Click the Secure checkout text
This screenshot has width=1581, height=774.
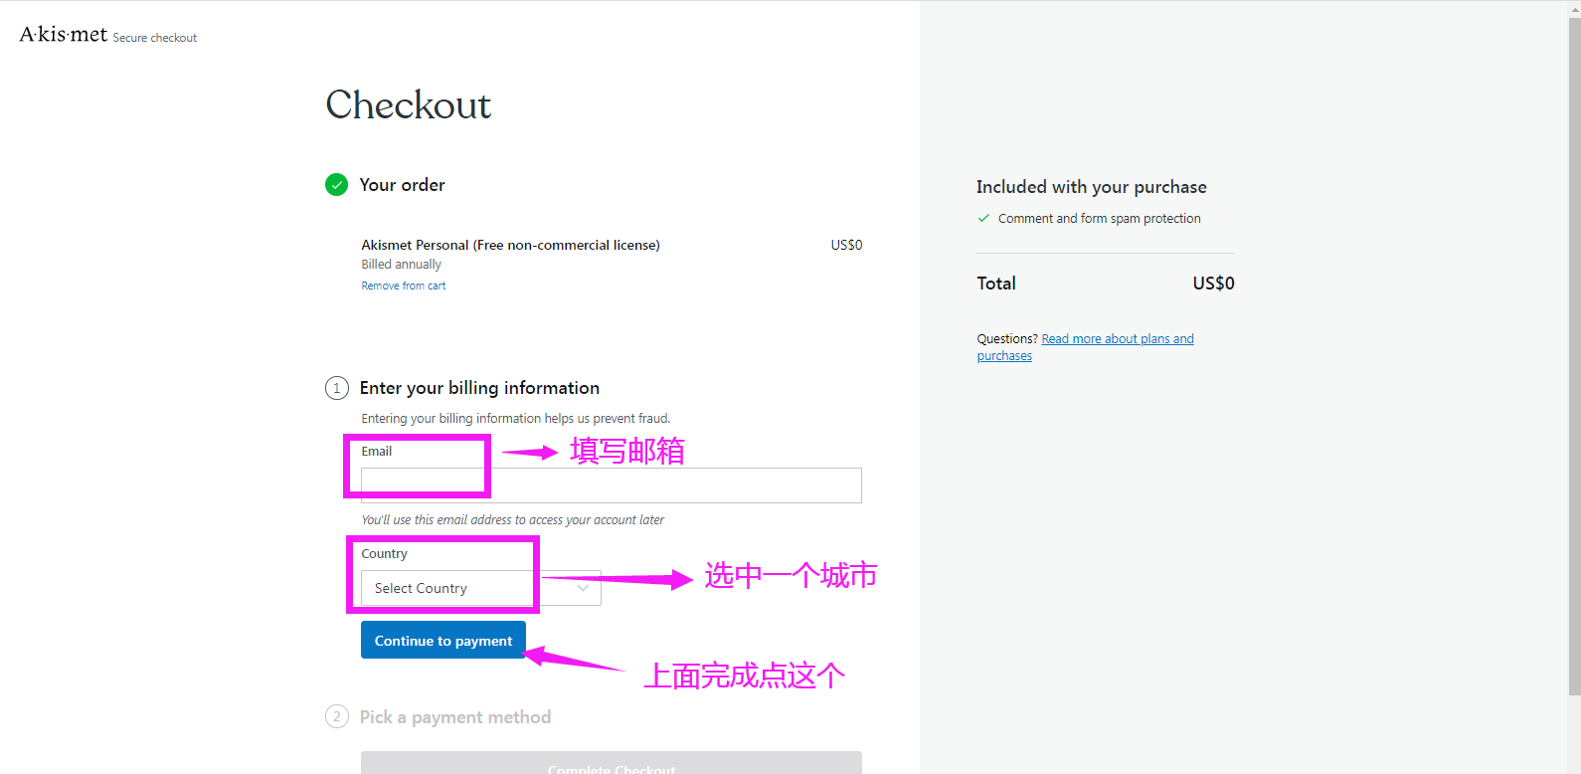point(155,38)
